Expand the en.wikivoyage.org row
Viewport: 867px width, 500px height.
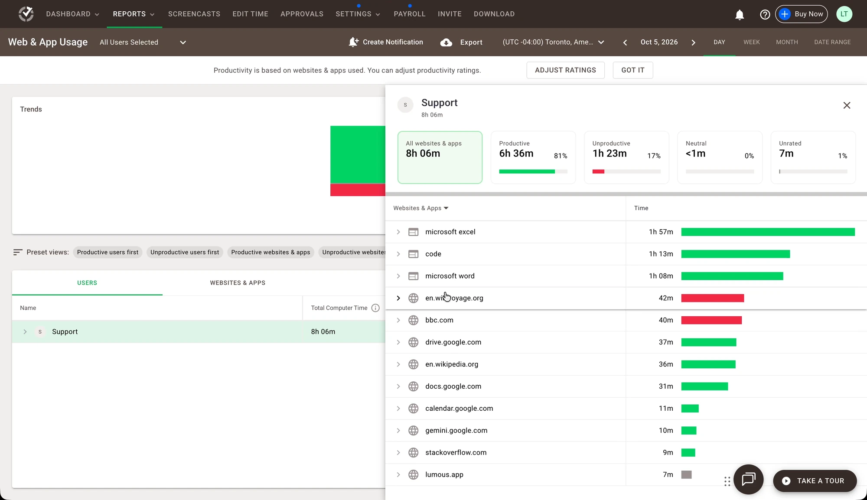click(398, 298)
